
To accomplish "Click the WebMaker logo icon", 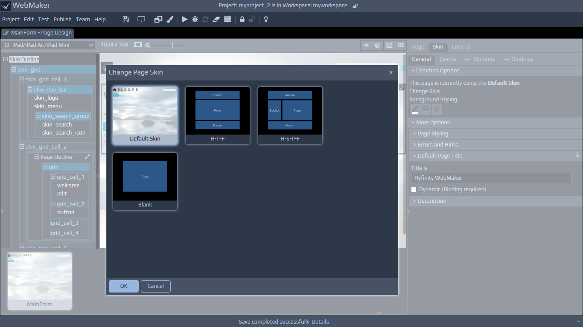I will coord(6,6).
